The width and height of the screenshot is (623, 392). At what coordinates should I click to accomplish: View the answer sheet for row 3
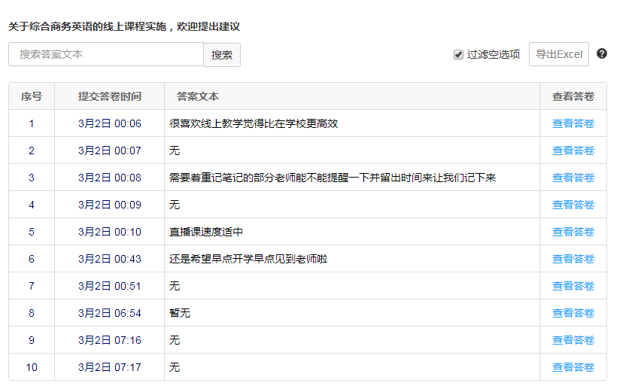coord(573,178)
